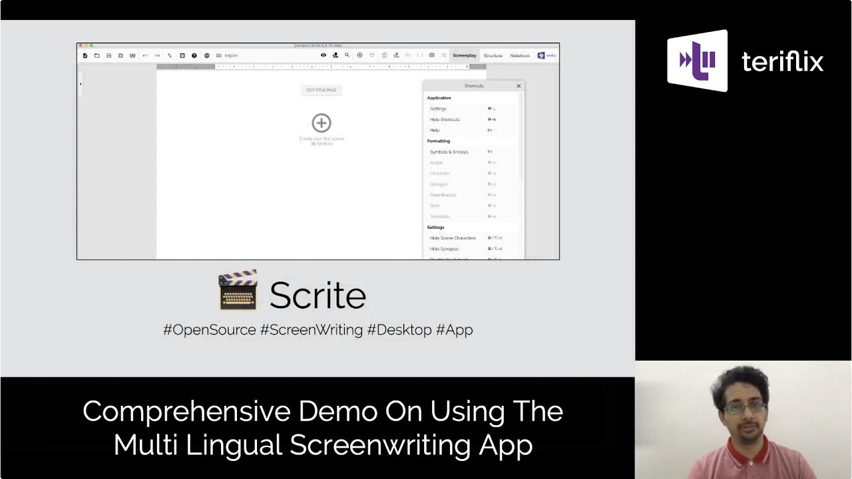The height and width of the screenshot is (479, 852).
Task: Open help via the question mark icon
Action: (194, 55)
